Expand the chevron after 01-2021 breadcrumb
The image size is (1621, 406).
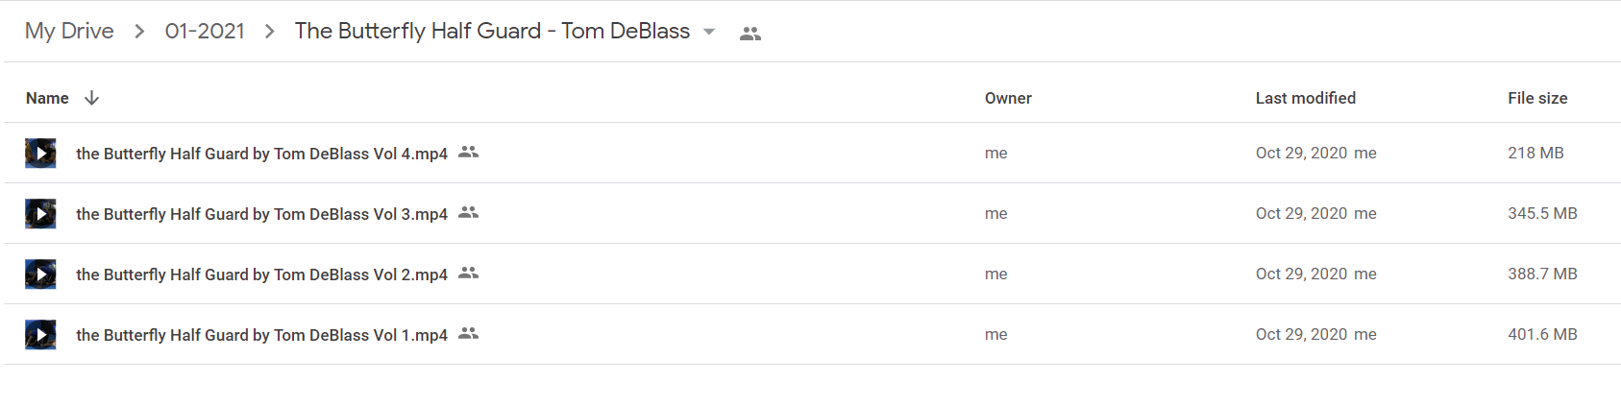click(x=270, y=32)
